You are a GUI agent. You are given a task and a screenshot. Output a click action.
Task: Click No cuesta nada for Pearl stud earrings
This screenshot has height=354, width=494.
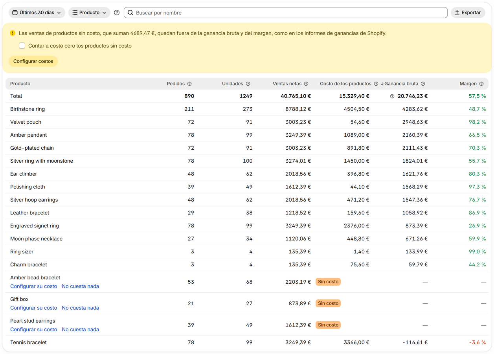[x=81, y=330]
